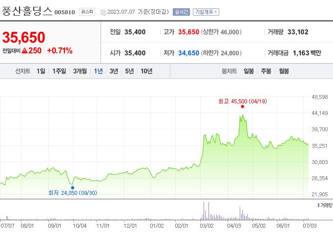The image size is (333, 234).
Task: Click the +0.71% change percentage
Action: click(60, 51)
